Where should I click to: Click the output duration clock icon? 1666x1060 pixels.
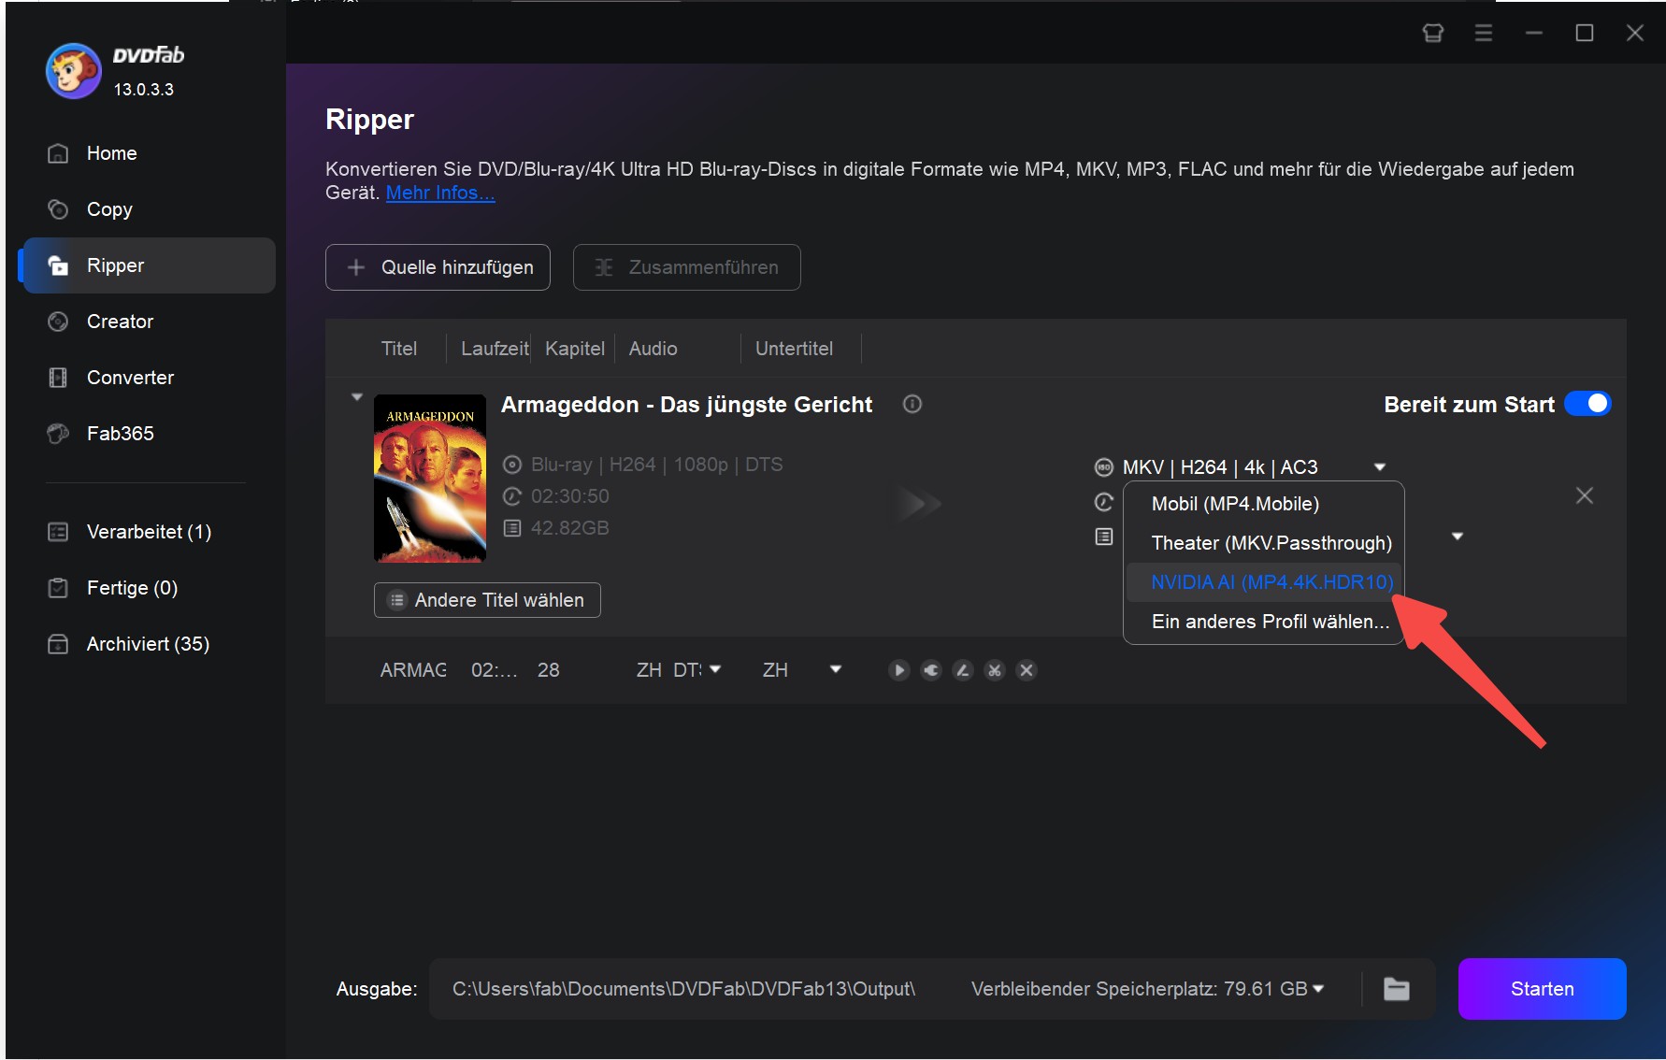click(x=1104, y=503)
